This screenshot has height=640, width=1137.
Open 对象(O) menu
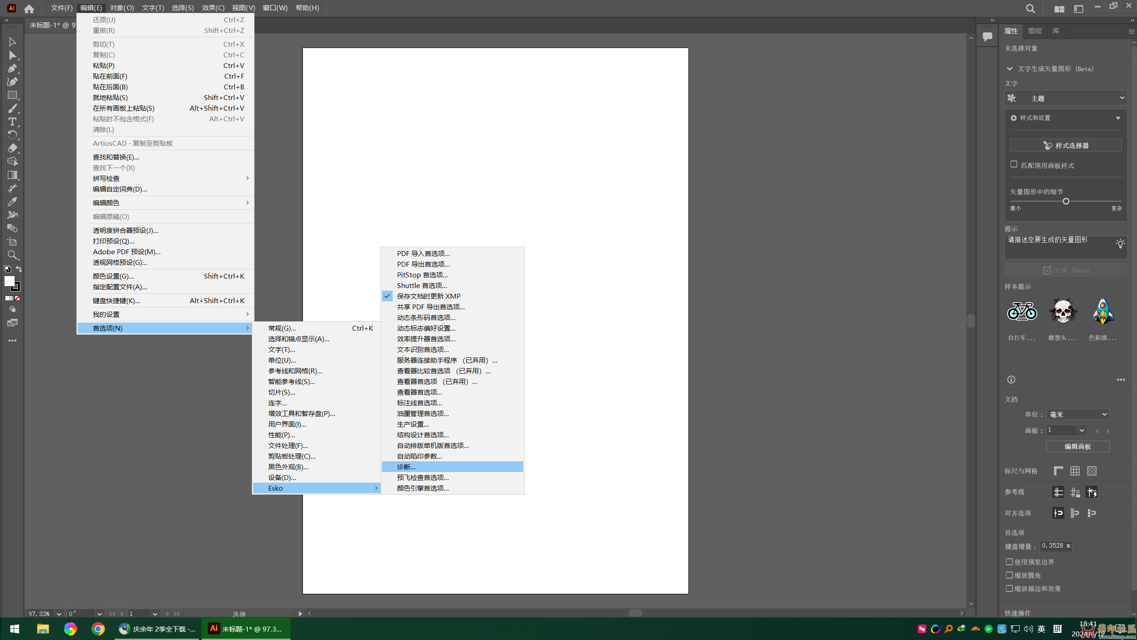click(x=122, y=8)
